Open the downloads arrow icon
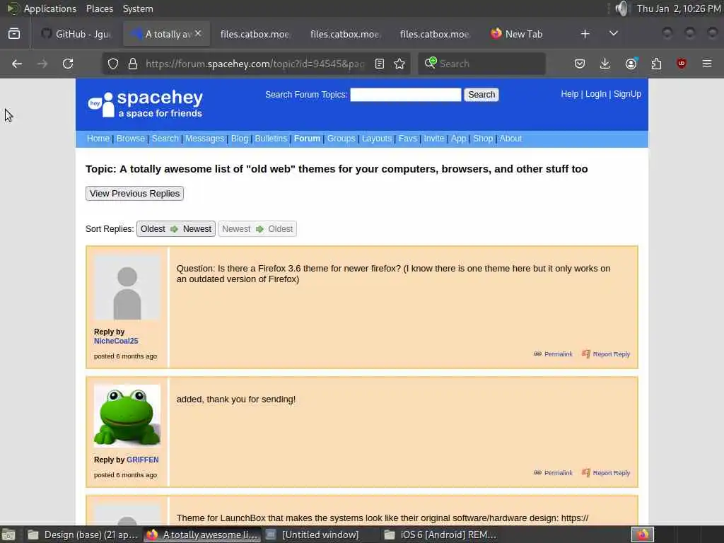This screenshot has width=724, height=543. point(605,64)
